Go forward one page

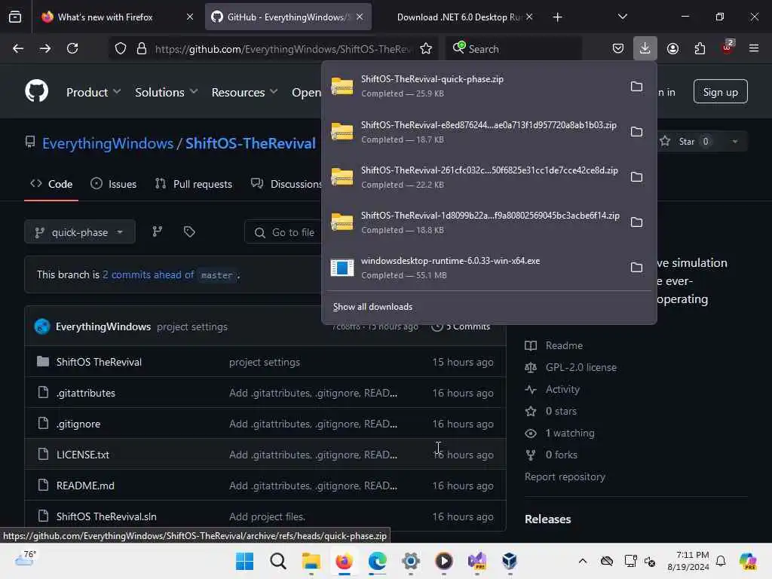pos(44,49)
